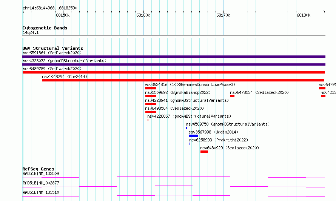Click the small blue nsv6258993 variant mark
This screenshot has width=336, height=201.
(x=190, y=144)
